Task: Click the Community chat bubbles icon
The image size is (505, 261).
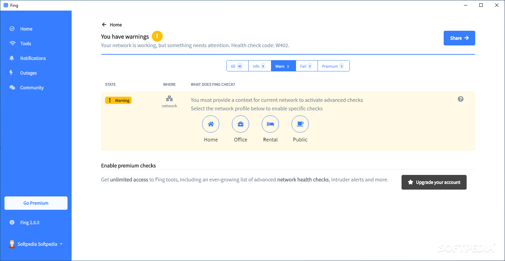Action: pyautogui.click(x=12, y=88)
